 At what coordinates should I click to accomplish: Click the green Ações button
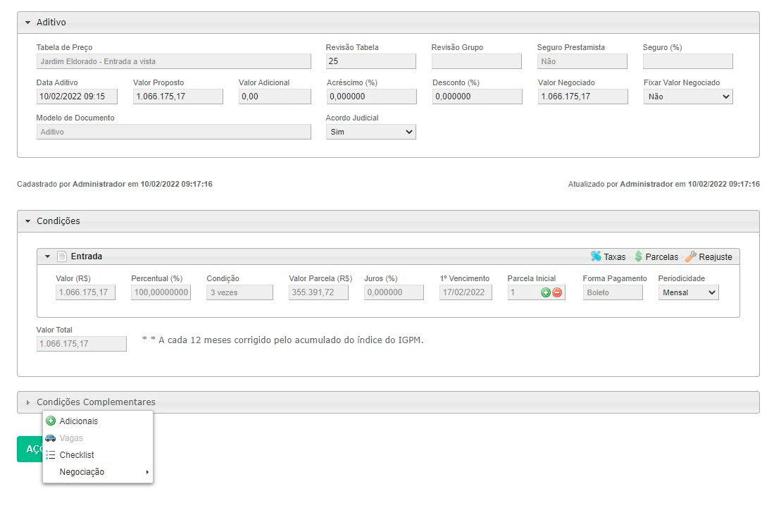[30, 449]
